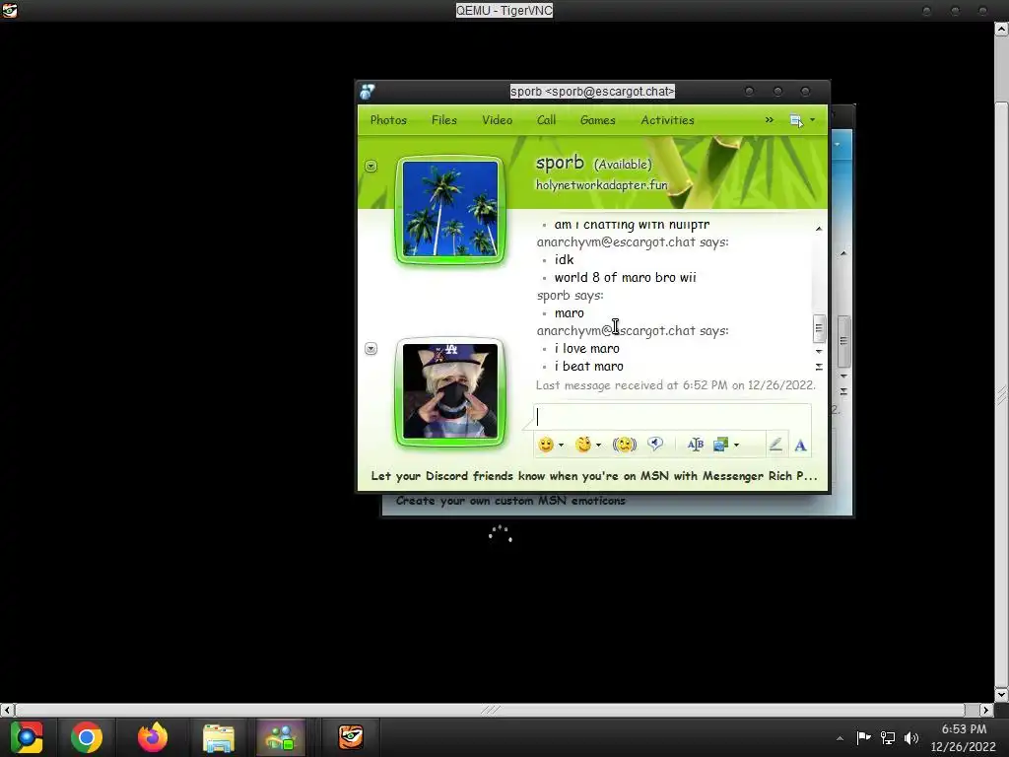Collapse sporb's display picture arrow
1009x757 pixels.
coord(370,166)
